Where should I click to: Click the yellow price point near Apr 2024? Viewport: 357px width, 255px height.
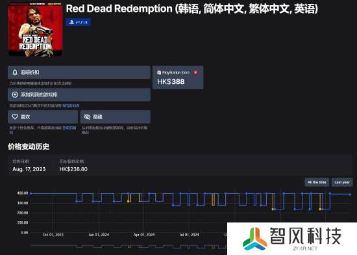(128, 201)
